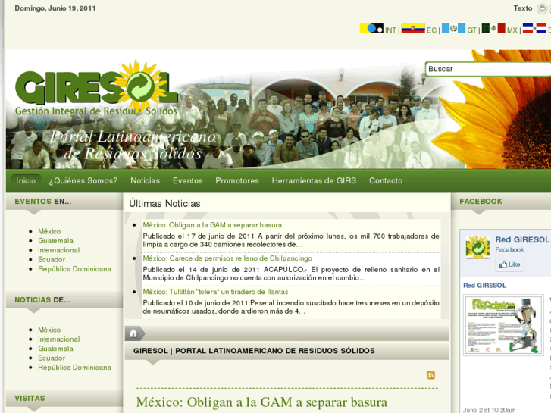Click the GT language text link
This screenshot has height=413, width=551.
[472, 30]
